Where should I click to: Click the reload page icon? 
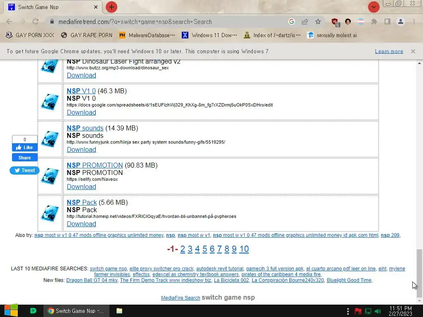[36, 21]
